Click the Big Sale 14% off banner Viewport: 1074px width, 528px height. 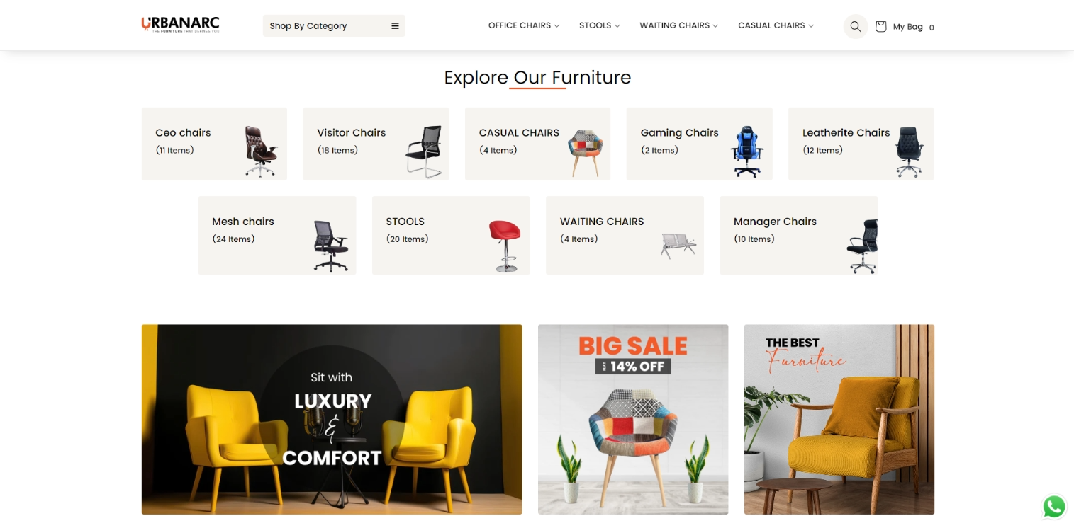633,419
